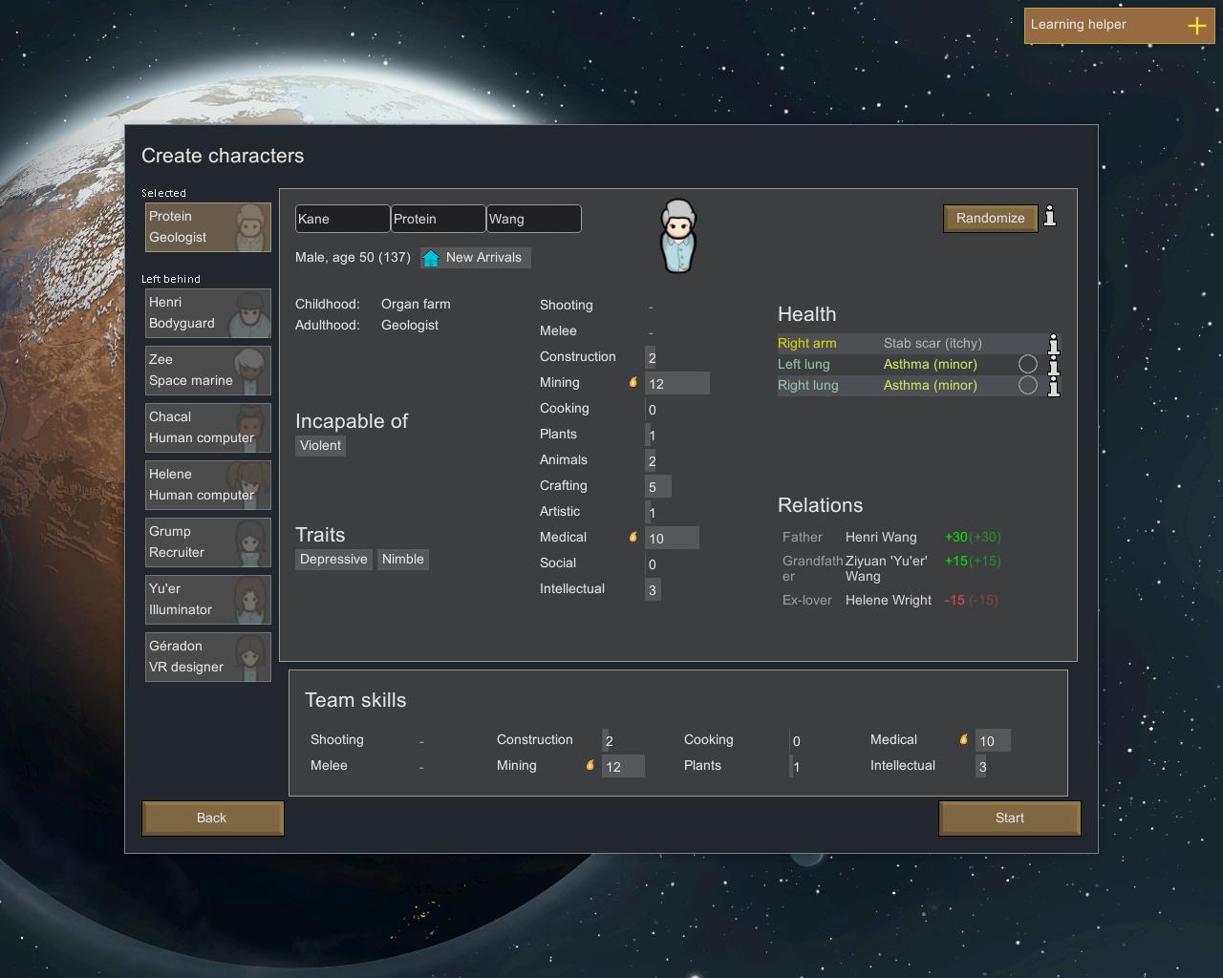
Task: Click the Melee skill label
Action: point(558,330)
